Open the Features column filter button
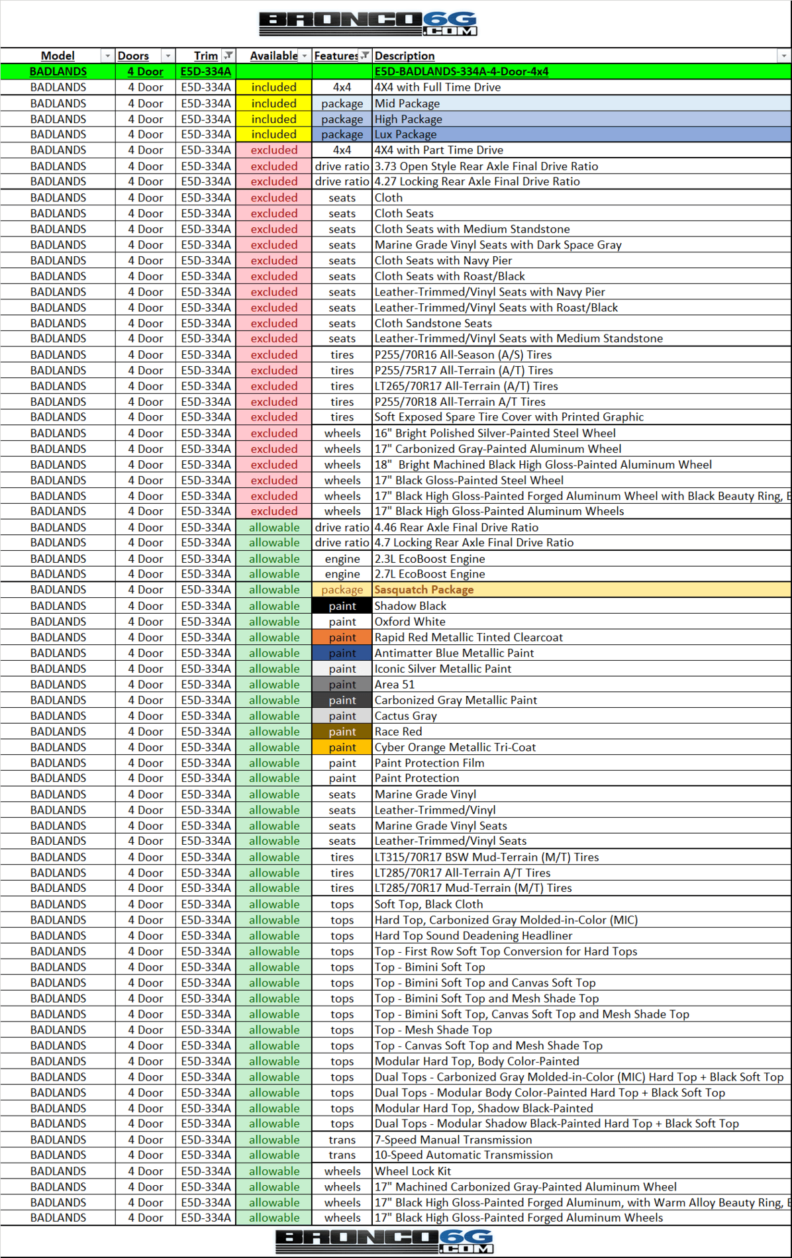The width and height of the screenshot is (792, 1258). click(x=365, y=56)
